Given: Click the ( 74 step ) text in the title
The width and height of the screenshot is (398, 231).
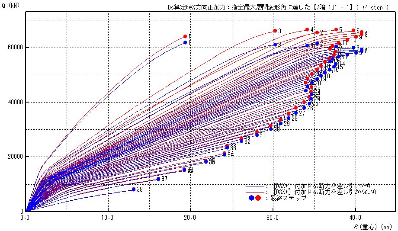Looking at the screenshot, I should tap(372, 7).
